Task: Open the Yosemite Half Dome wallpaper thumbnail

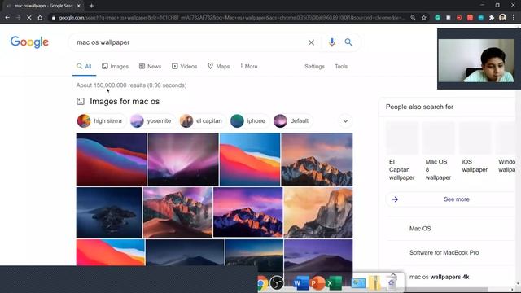Action: coord(318,212)
